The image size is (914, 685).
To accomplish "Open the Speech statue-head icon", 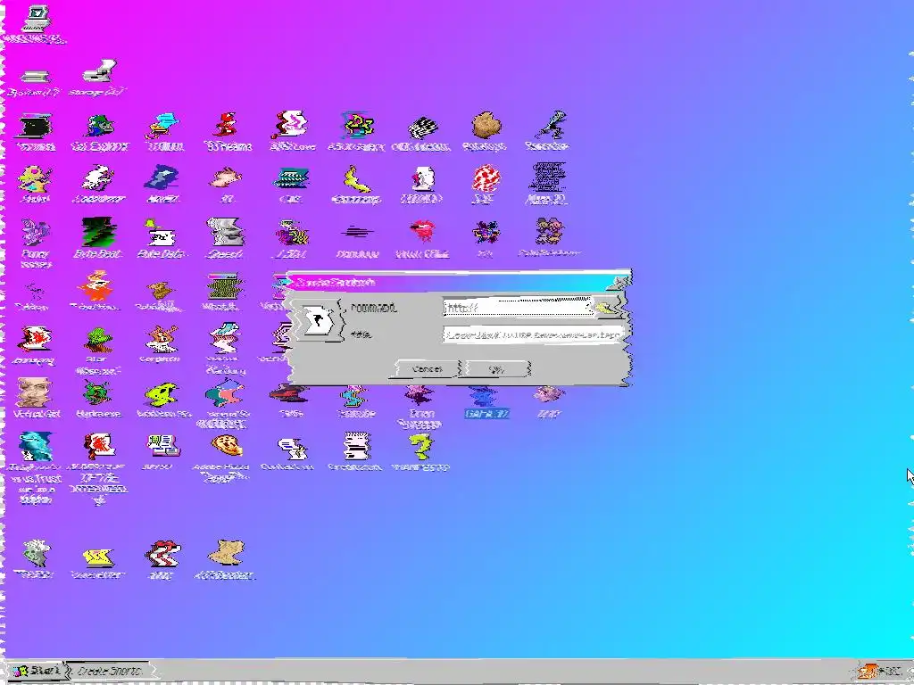I will 226,232.
